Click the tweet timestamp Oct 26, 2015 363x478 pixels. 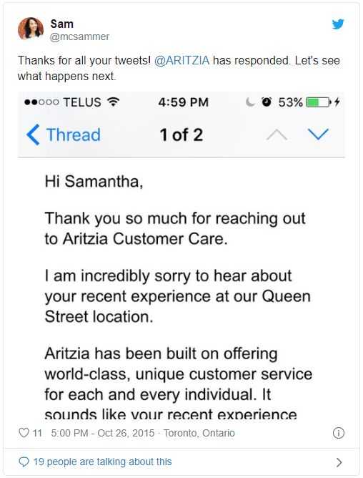pos(103,433)
